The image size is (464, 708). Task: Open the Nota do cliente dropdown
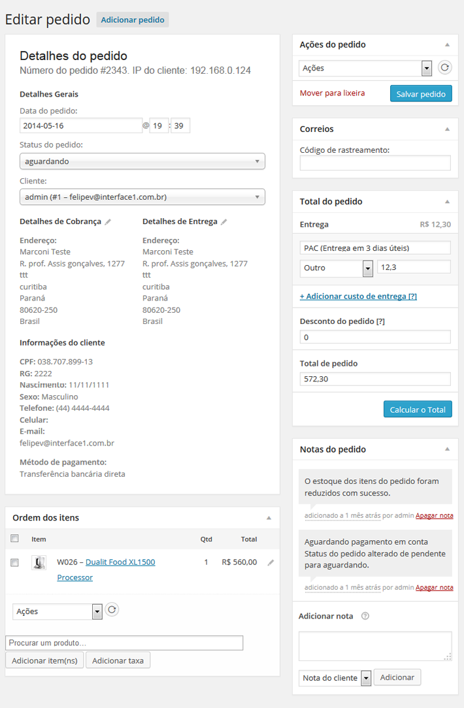point(335,677)
